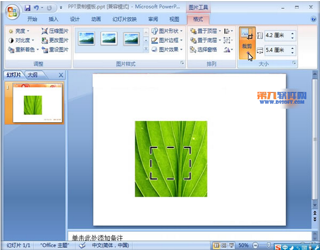Click the spell check status bar icon
320x250 pixels.
pyautogui.click(x=82, y=246)
